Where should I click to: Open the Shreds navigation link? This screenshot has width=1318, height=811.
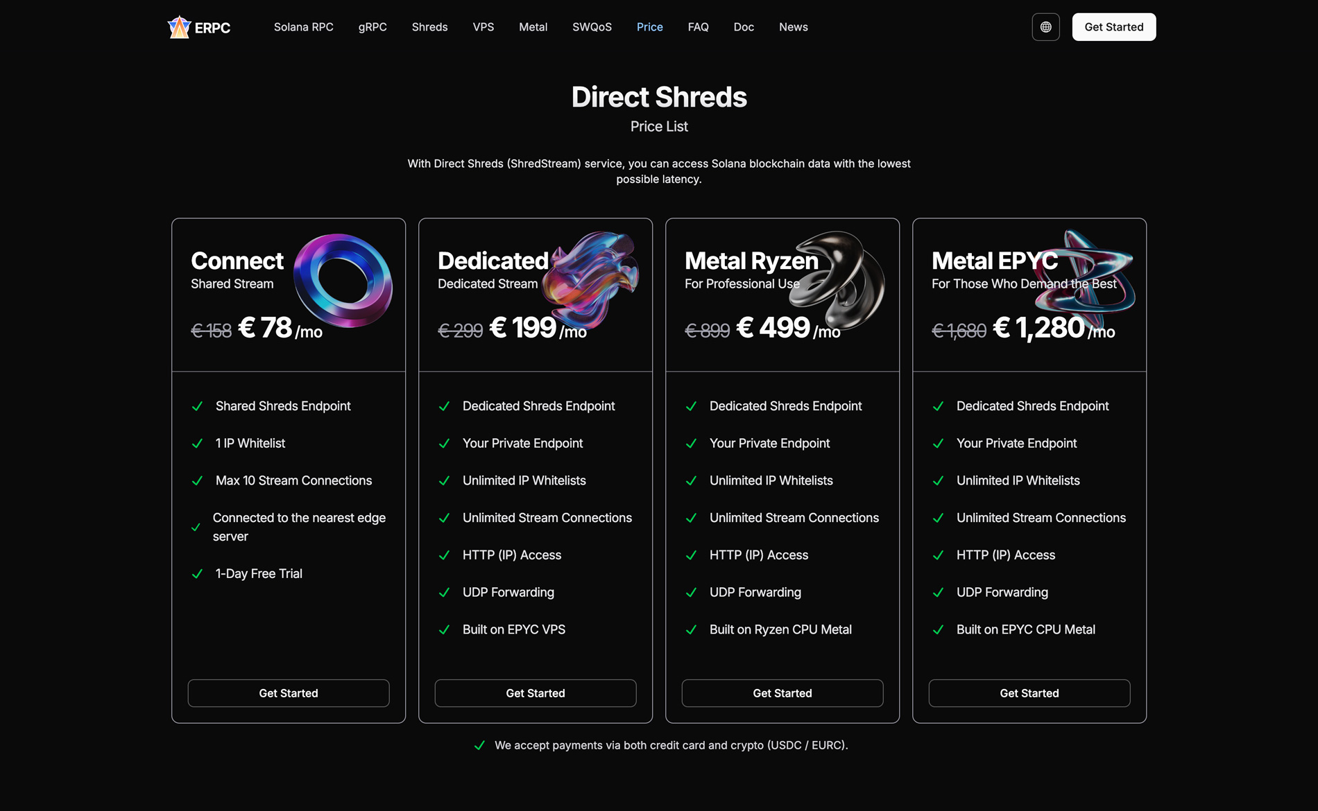tap(429, 27)
